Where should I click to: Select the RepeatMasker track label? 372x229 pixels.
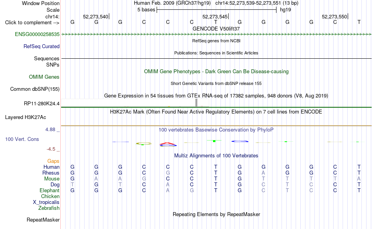pos(43,220)
